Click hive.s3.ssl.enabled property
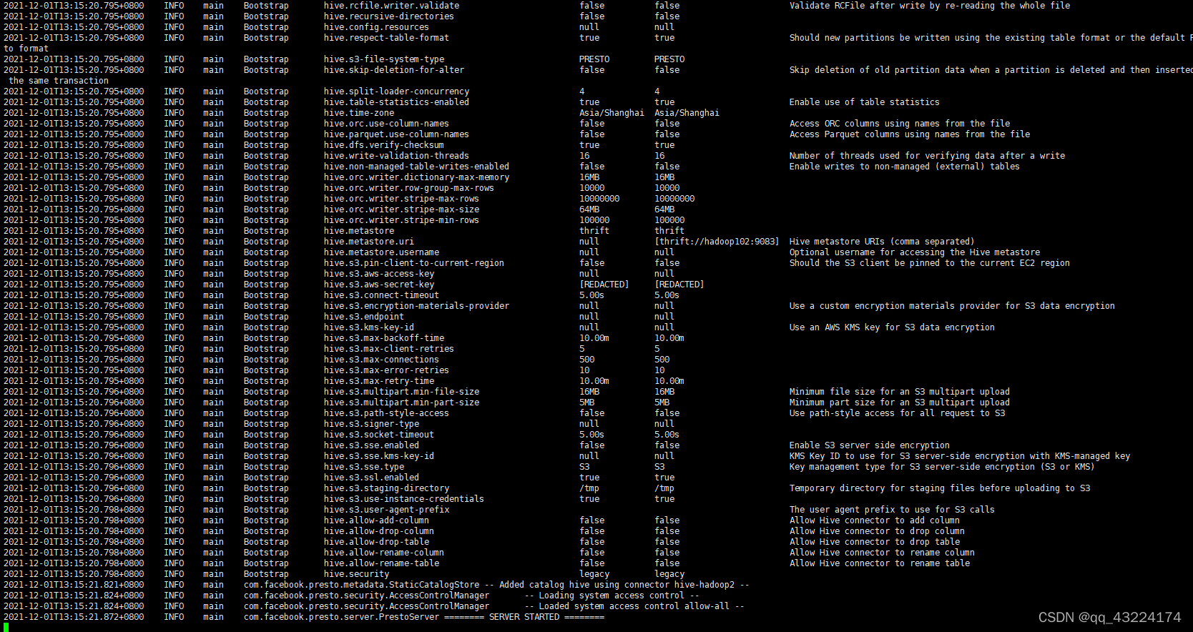1193x632 pixels. (371, 478)
